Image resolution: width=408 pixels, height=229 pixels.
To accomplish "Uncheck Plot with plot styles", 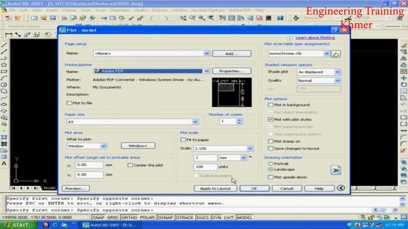I will tap(270, 120).
